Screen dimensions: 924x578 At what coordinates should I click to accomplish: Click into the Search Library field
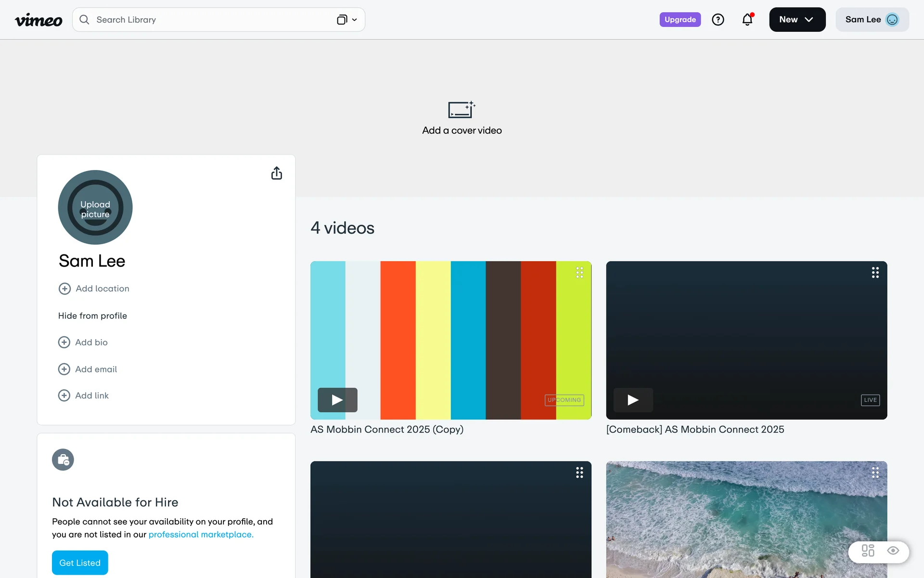(x=207, y=20)
